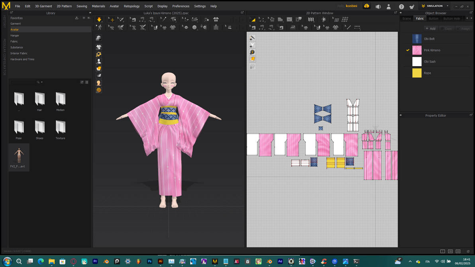
Task: Open the 3D garment display shirt icon
Action: [x=99, y=47]
